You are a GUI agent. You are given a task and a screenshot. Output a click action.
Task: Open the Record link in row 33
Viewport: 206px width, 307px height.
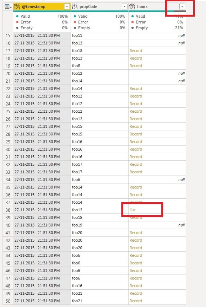click(136, 172)
